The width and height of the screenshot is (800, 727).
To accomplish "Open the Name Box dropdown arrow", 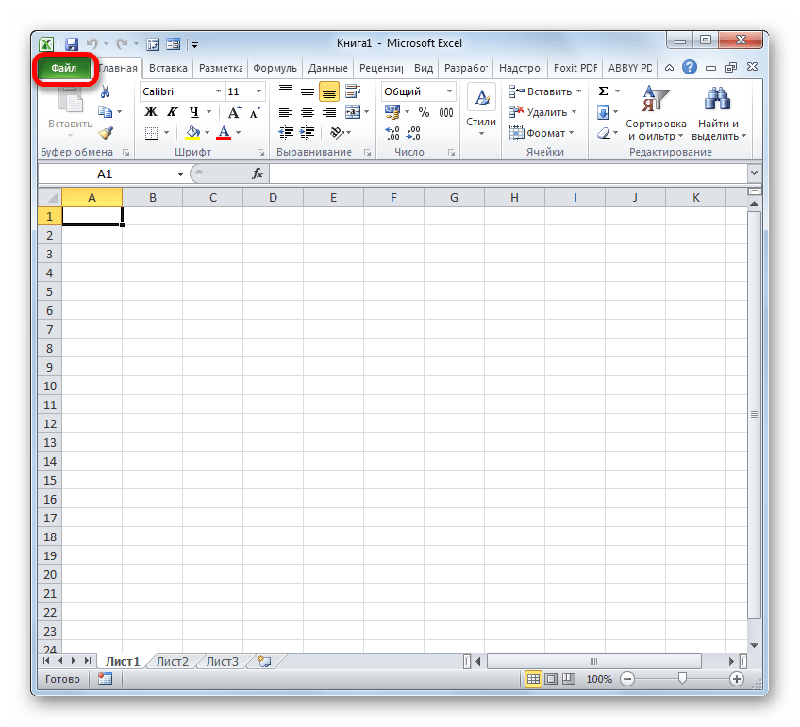I will click(180, 174).
